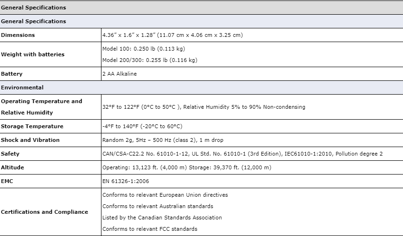Viewport: 403px width, 236px height.
Task: Click the Storage Temperature label
Action: (32, 126)
